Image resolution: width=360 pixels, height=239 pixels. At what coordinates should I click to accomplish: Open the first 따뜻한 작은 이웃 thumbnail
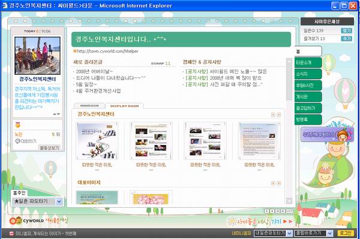97,141
